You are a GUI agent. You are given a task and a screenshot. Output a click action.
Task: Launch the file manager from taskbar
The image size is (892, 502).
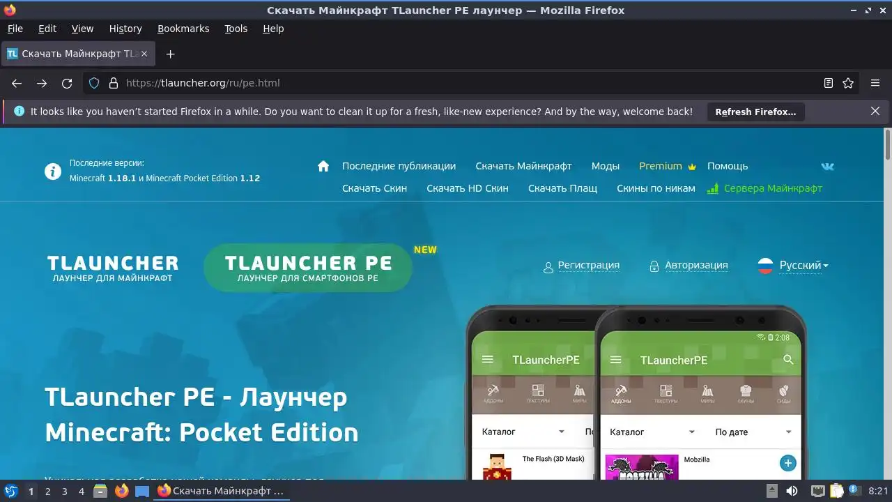click(x=100, y=491)
